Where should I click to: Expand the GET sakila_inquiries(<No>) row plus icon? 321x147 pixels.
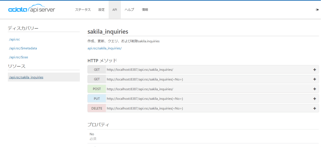(315, 79)
